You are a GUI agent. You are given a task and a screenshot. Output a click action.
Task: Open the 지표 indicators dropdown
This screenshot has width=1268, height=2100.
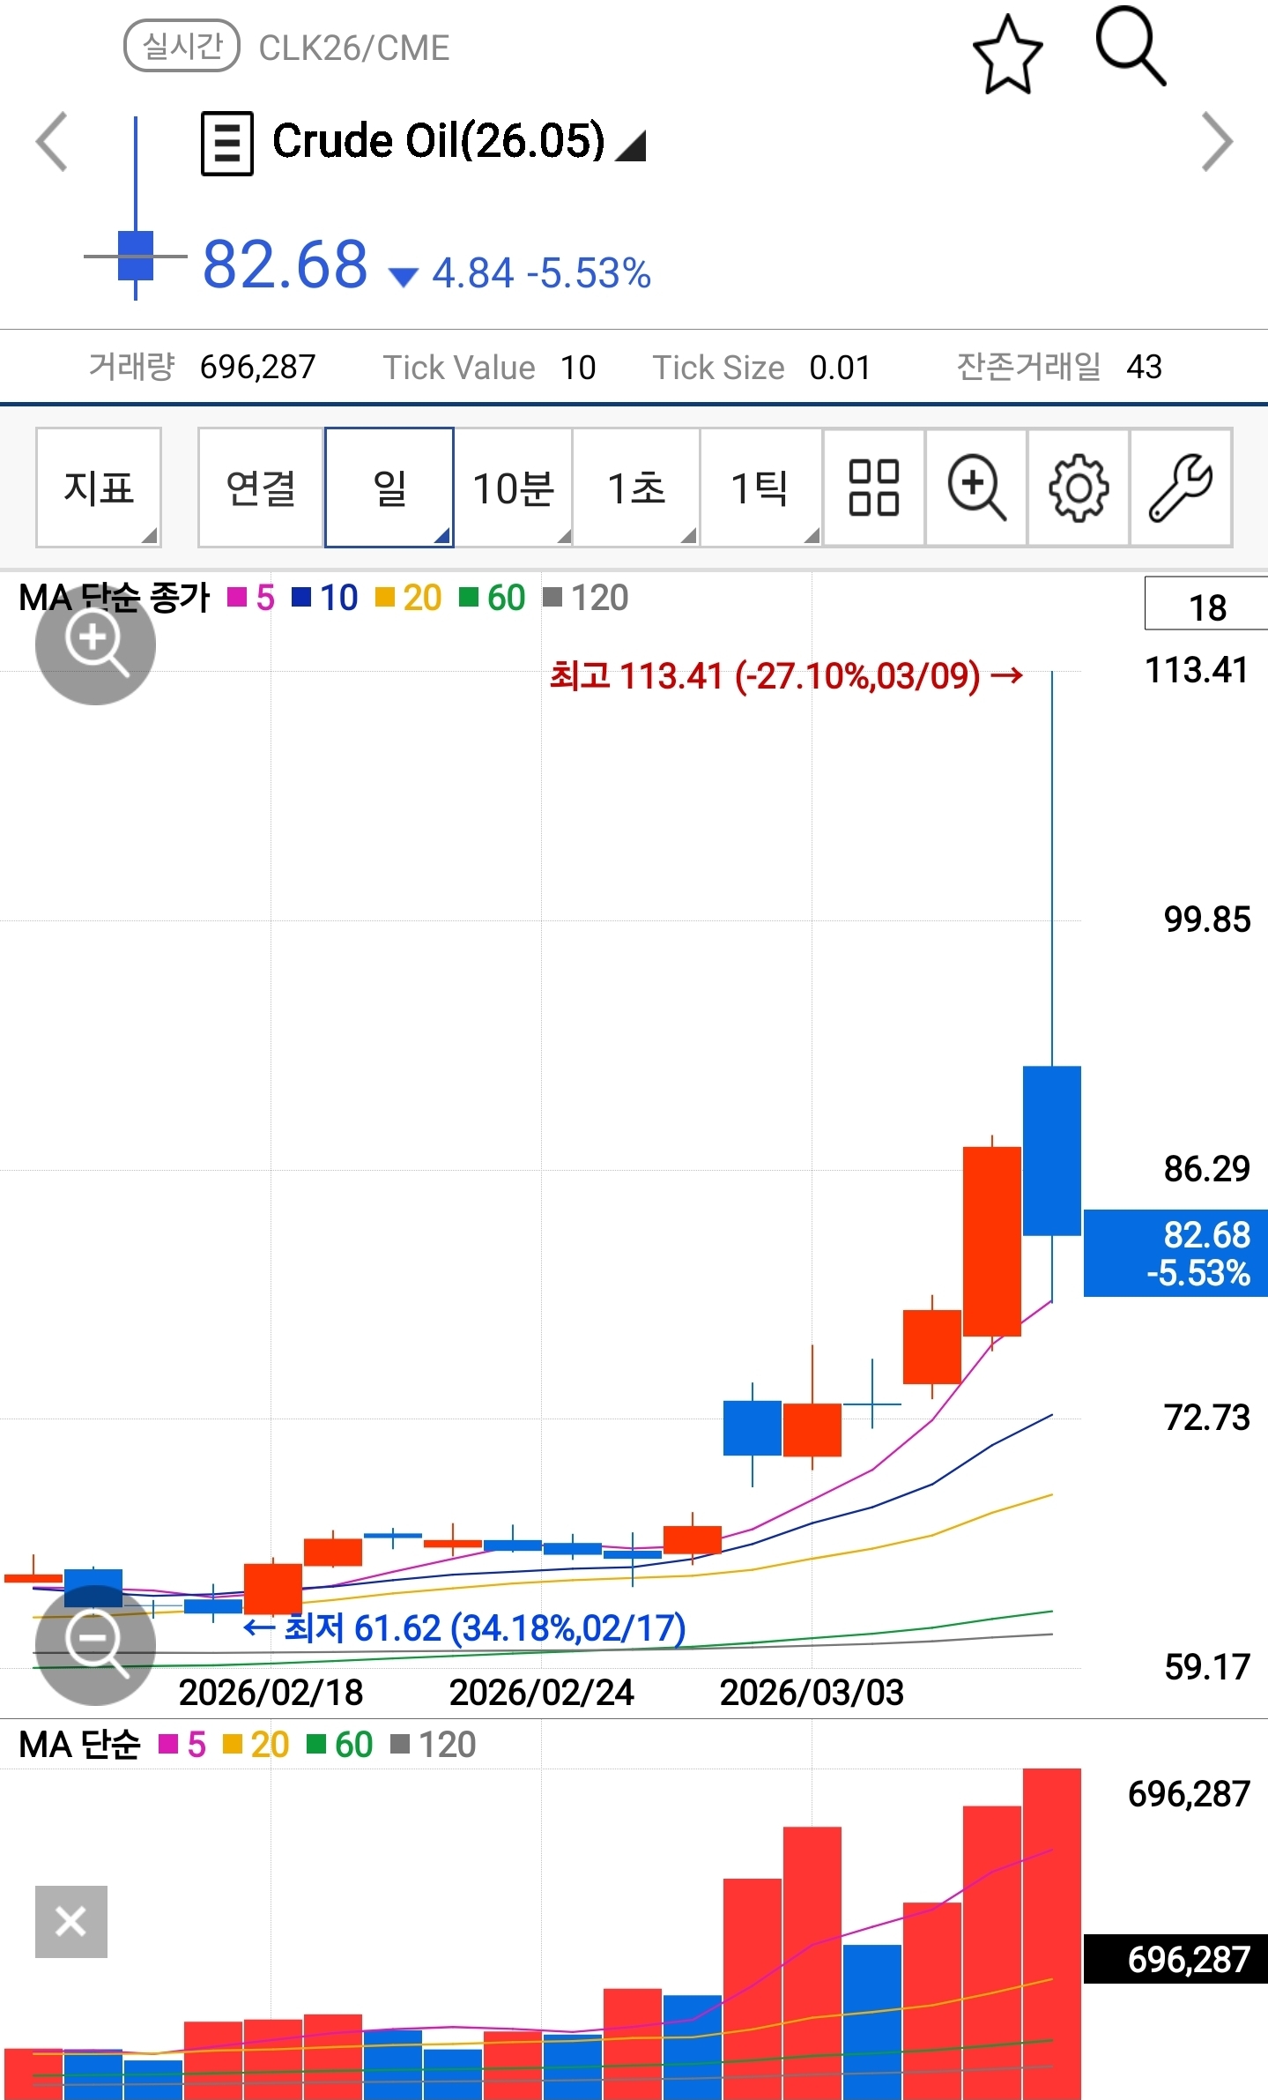pos(99,488)
